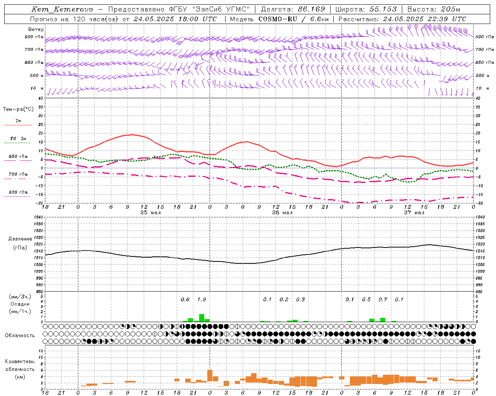This screenshot has width=496, height=396.
Task: Select the 0.5 precipitation value
Action: 366,300
